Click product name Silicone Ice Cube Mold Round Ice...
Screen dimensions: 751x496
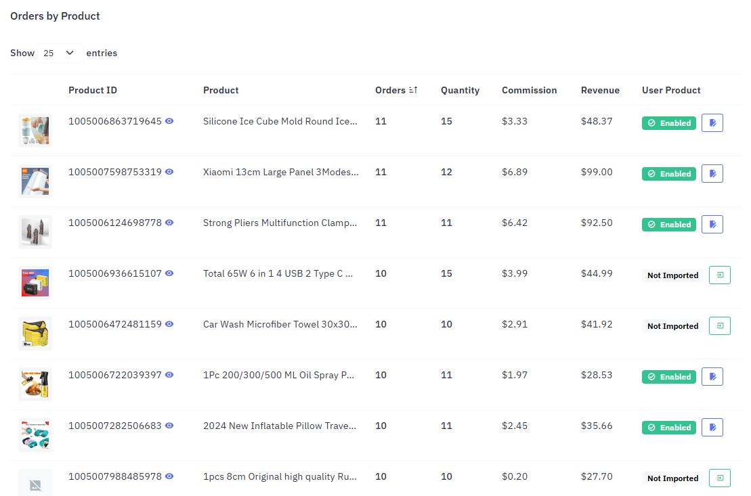280,121
